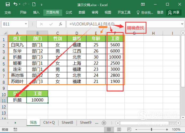Image resolution: width=185 pixels, height=133 pixels.
Task: Select the 筛选 sheet tab
Action: click(x=33, y=123)
